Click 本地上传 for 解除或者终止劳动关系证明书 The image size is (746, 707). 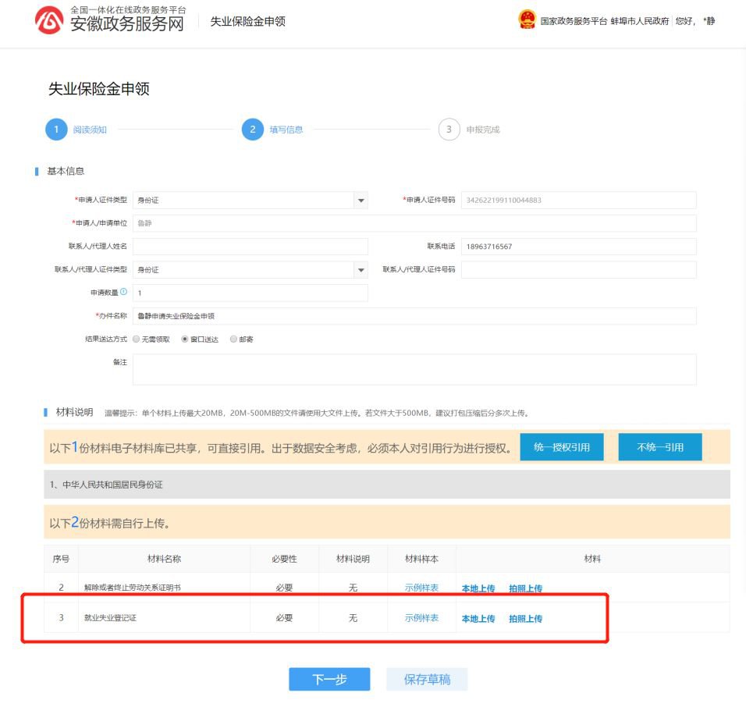click(x=478, y=588)
